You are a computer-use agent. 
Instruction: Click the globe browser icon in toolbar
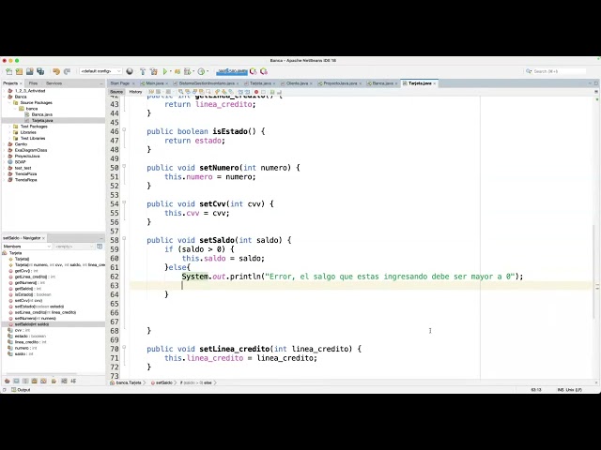130,71
